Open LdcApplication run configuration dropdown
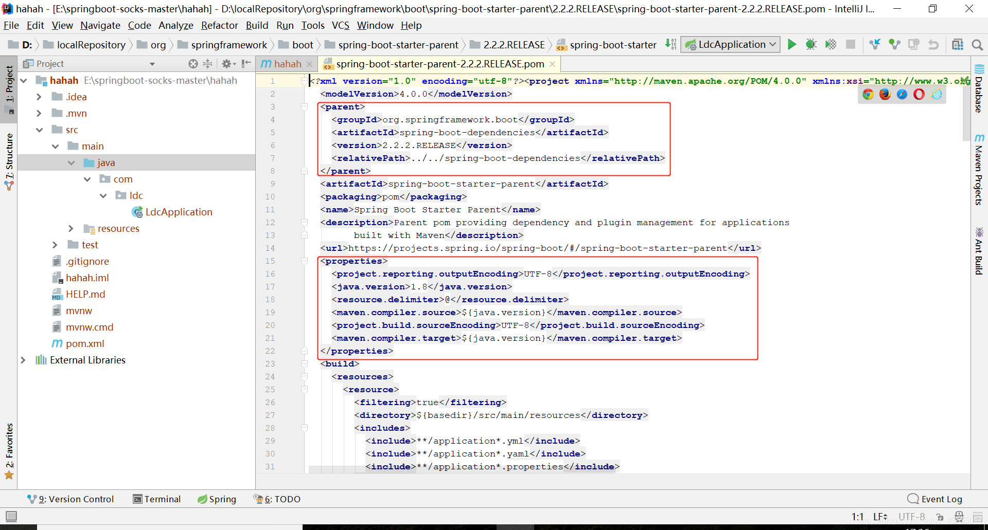988x530 pixels. pyautogui.click(x=730, y=45)
